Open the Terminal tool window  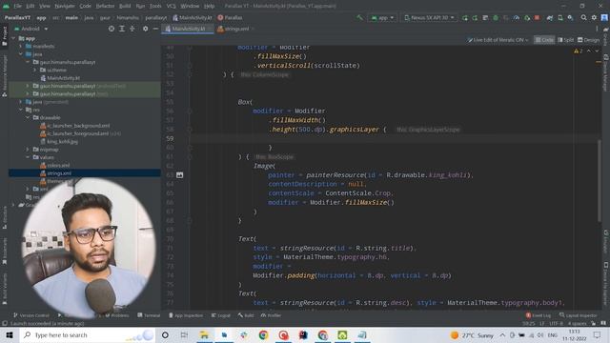click(x=149, y=315)
